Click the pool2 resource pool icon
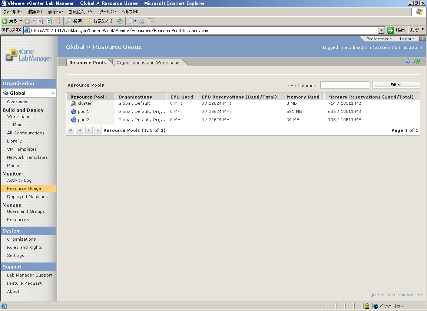 pos(73,120)
